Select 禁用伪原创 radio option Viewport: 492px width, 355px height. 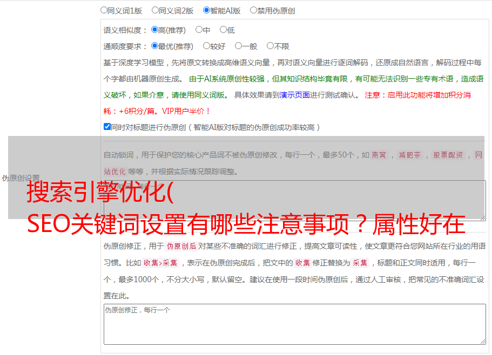(253, 10)
